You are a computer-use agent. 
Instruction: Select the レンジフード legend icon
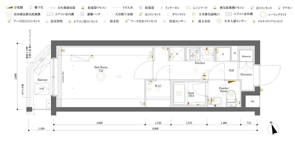tap(188, 8)
